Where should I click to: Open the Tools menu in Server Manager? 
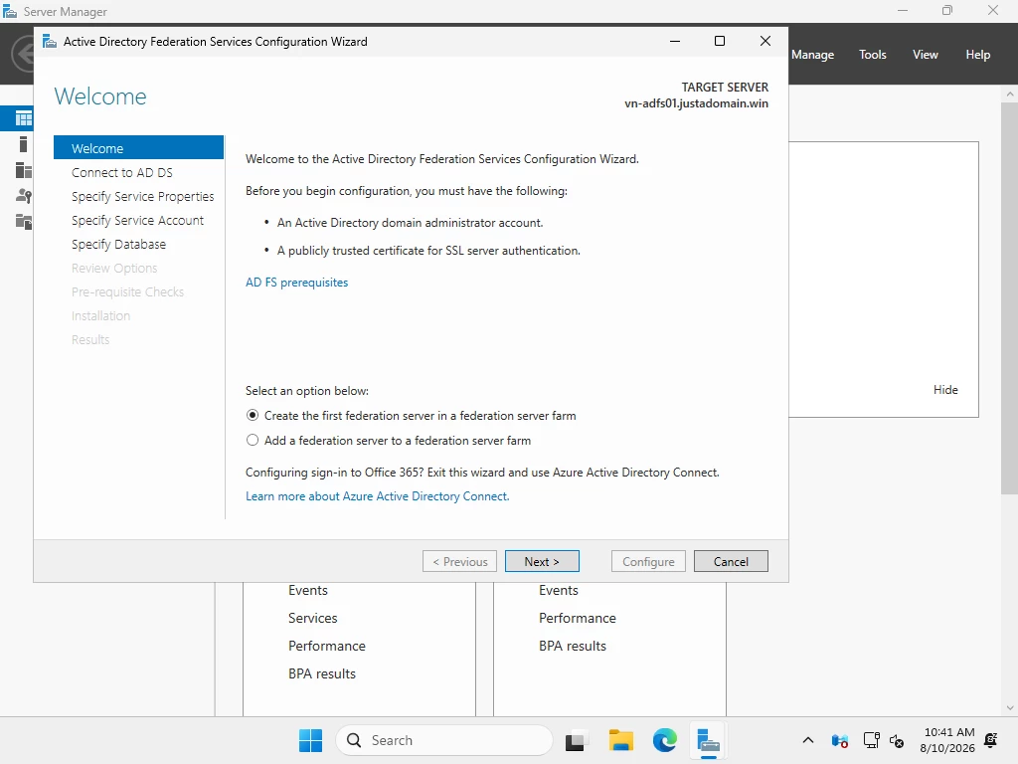(873, 55)
